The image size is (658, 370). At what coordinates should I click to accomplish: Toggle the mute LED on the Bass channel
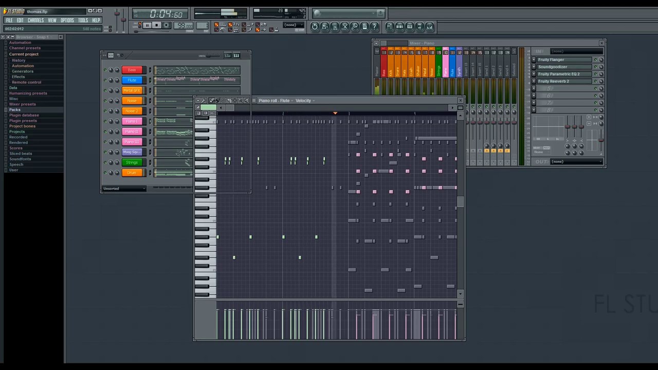(105, 70)
